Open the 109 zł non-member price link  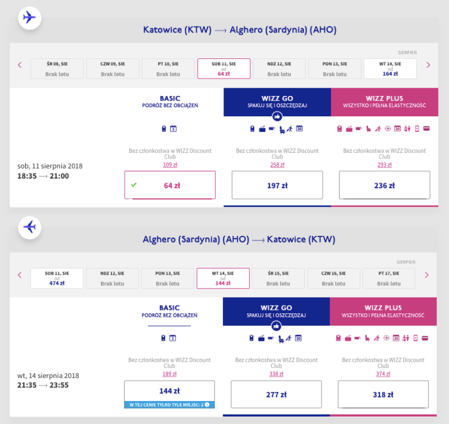pos(170,165)
